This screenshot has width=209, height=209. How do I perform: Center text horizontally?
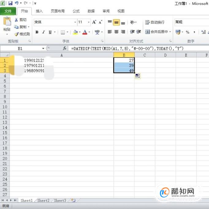point(116,32)
